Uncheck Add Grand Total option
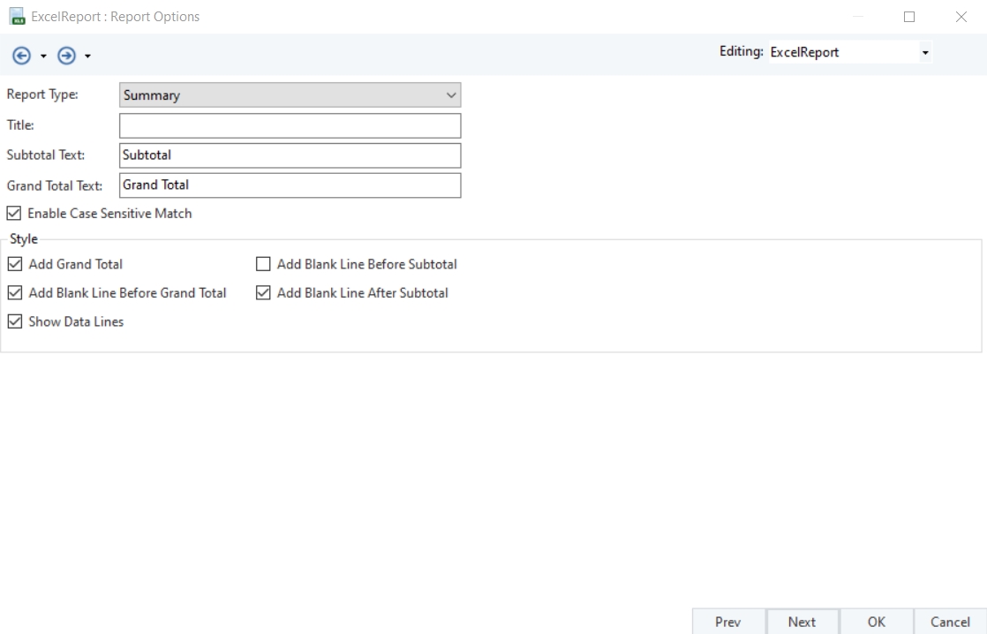The image size is (987, 634). tap(14, 264)
